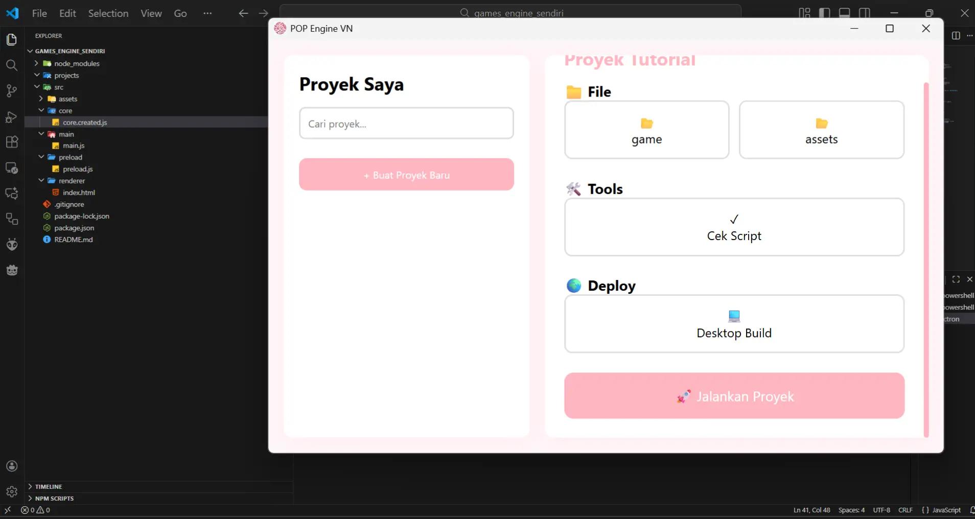Open the Extensions view
The height and width of the screenshot is (519, 975).
[12, 142]
